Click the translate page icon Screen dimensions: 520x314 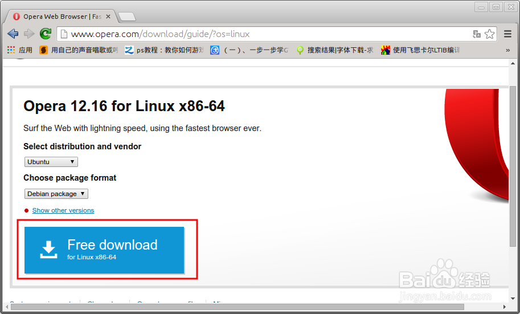[x=477, y=34]
